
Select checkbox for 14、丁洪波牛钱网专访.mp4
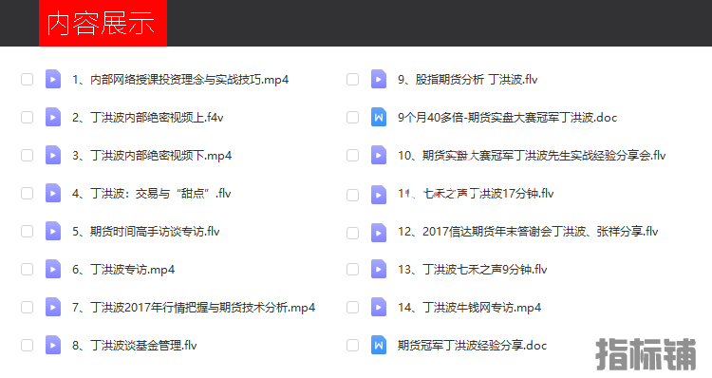353,307
